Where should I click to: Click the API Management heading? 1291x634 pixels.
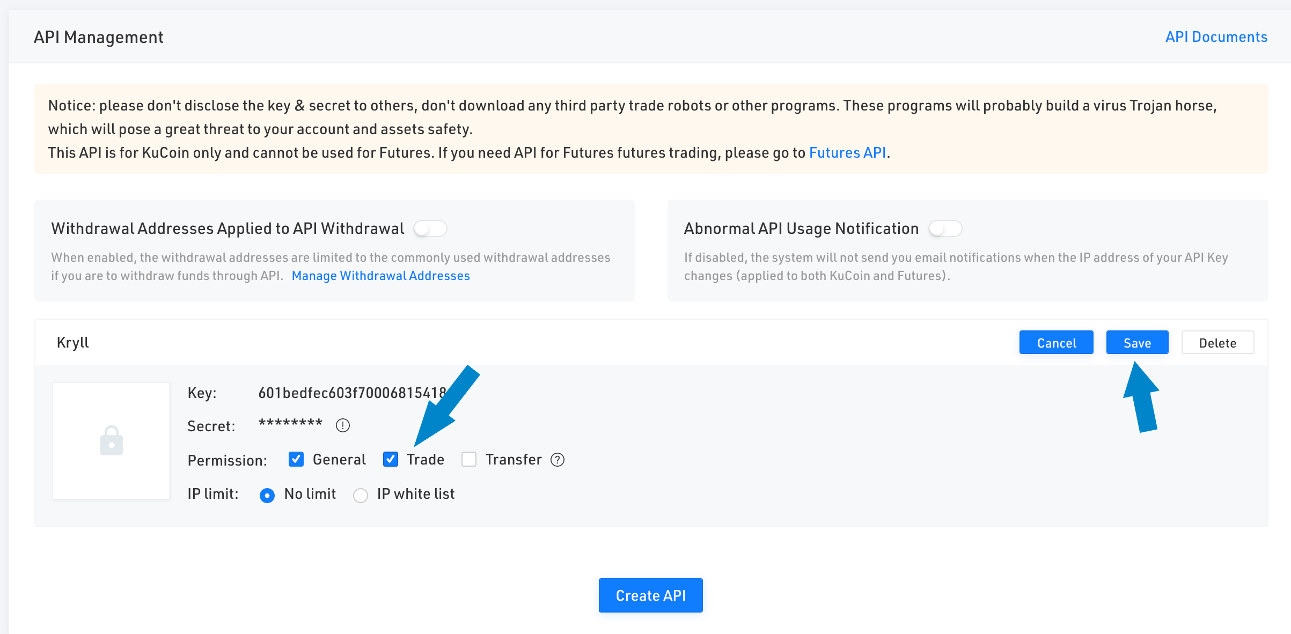click(x=99, y=37)
